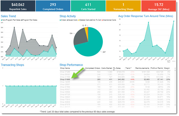Open the more options ellipsis below the TAT chart
179x116 pixels.
pos(174,61)
